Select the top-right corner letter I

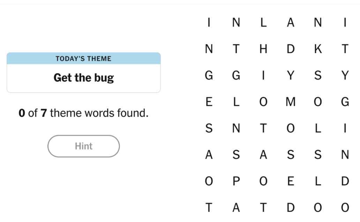pos(345,23)
